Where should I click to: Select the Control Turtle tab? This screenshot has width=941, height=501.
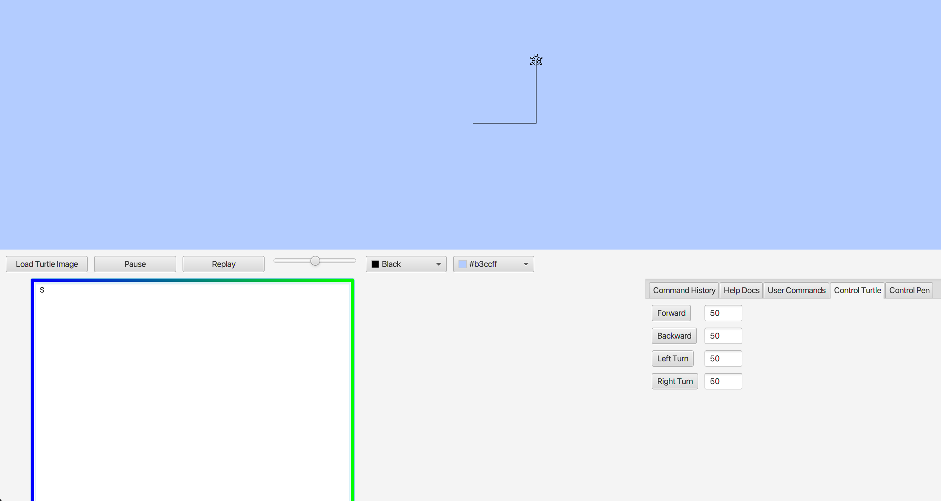tap(857, 290)
